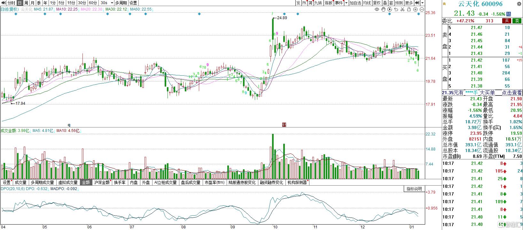The height and width of the screenshot is (230, 523).
Task: Open indicator 设置 tab
Action: coord(7,182)
